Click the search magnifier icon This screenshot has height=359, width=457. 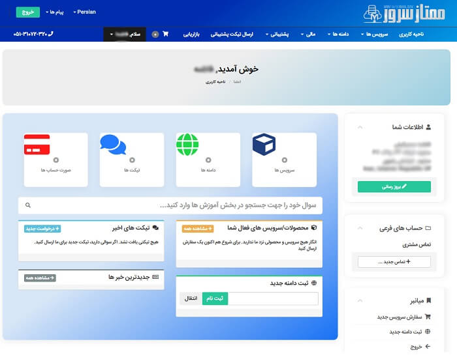[28, 205]
